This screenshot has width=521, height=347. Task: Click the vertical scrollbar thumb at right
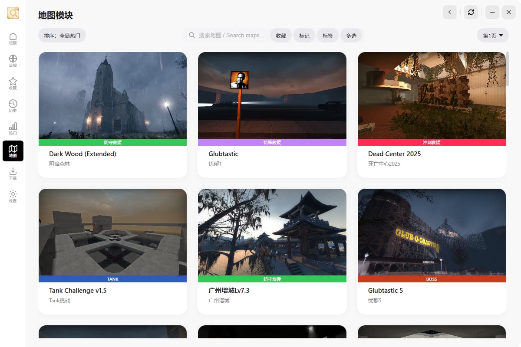pyautogui.click(x=508, y=69)
